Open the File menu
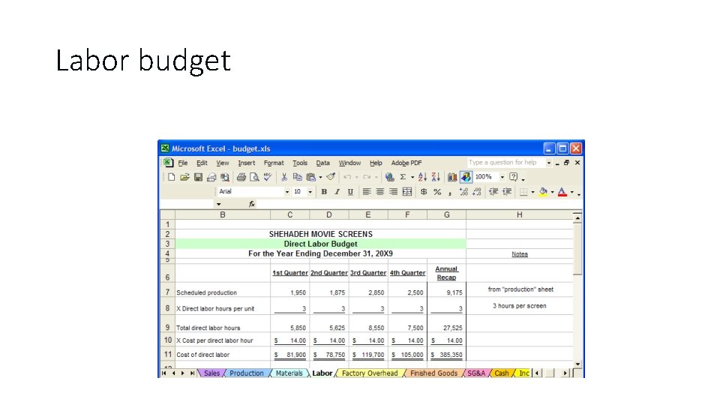Viewport: 720px width, 405px height. pyautogui.click(x=183, y=163)
